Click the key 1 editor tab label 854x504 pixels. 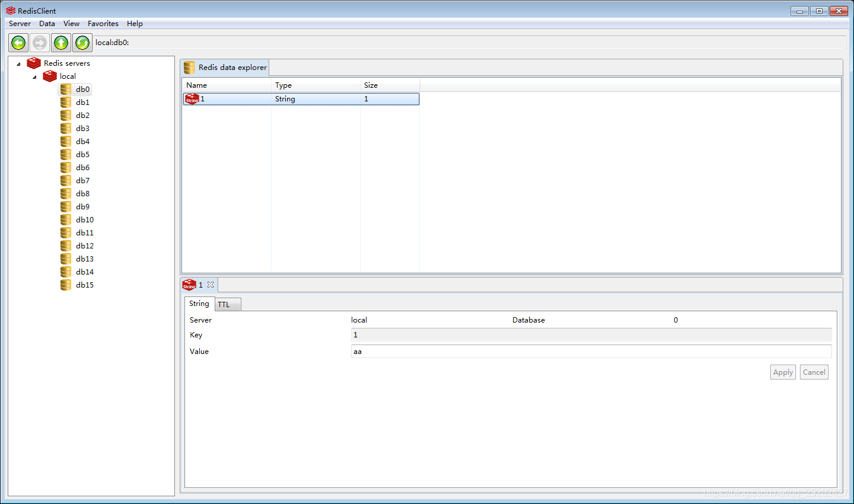coord(200,285)
